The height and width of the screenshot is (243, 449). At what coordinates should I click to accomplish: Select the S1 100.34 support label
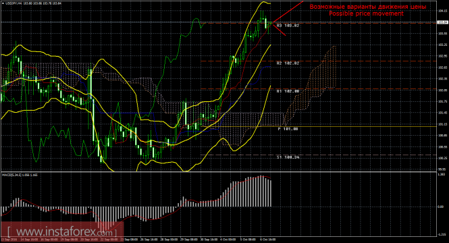tap(288, 157)
